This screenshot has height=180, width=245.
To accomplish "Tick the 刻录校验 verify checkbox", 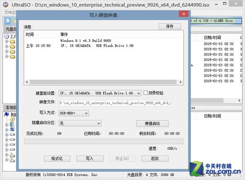I will 146,92.
